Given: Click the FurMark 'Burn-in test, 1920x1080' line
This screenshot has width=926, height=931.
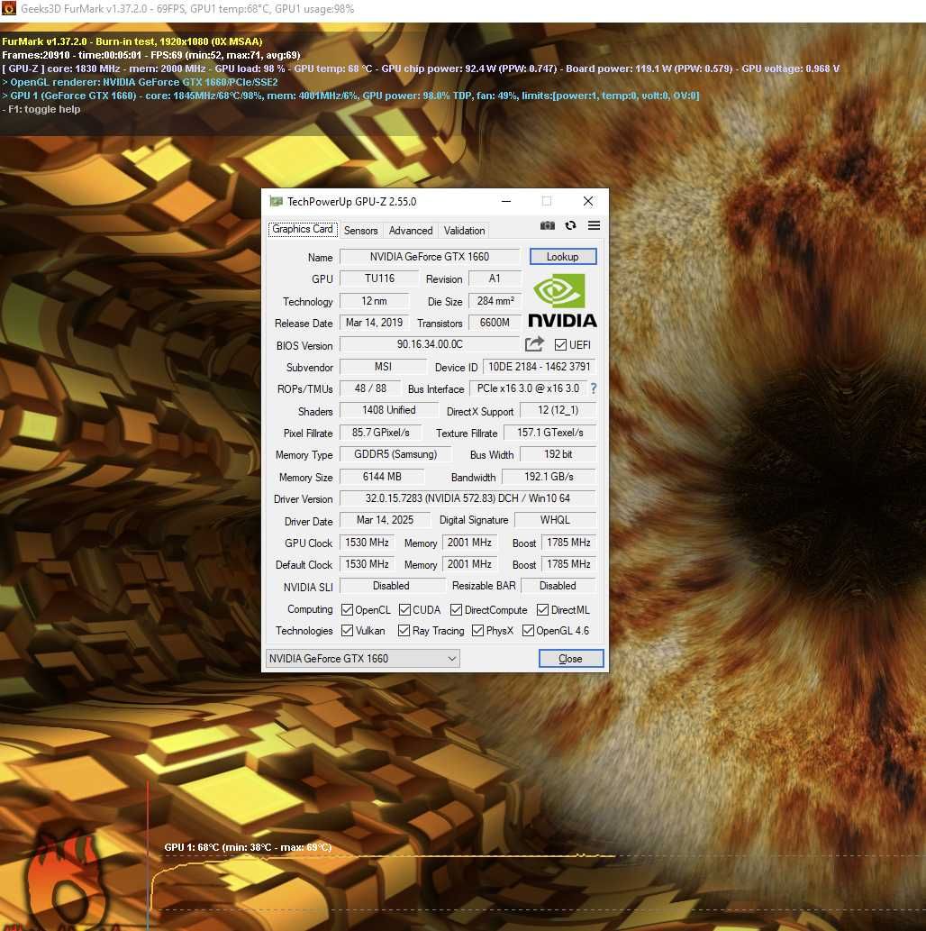Looking at the screenshot, I should point(132,41).
